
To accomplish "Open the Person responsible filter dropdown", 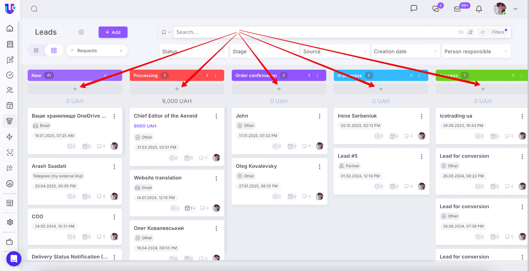I will pos(476,51).
